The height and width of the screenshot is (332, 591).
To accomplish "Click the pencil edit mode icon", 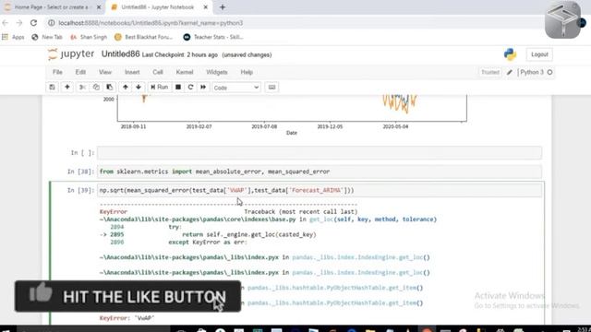I will point(509,72).
